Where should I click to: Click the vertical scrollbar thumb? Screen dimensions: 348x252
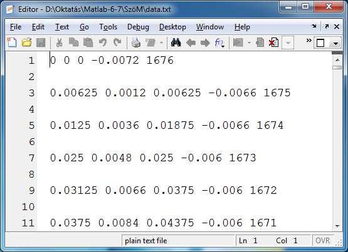[x=337, y=68]
